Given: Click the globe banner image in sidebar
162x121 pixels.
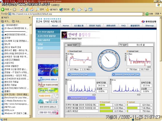Looking at the screenshot, I should click(x=48, y=70).
